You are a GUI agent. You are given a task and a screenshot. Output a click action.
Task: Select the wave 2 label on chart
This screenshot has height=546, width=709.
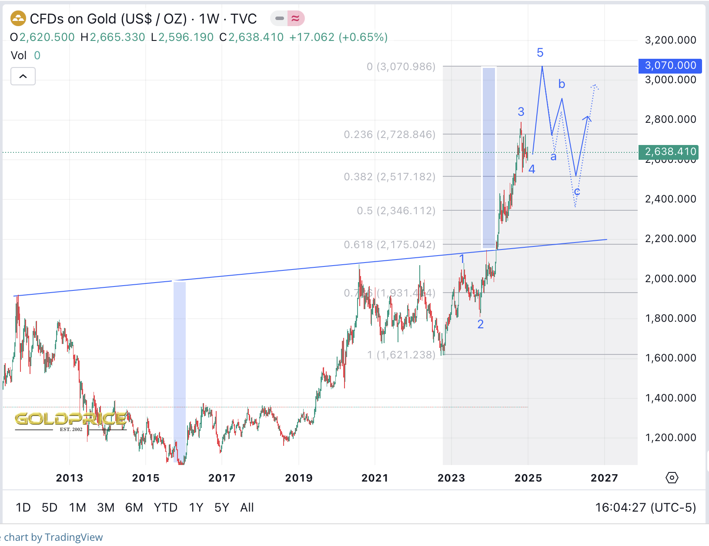coord(481,324)
